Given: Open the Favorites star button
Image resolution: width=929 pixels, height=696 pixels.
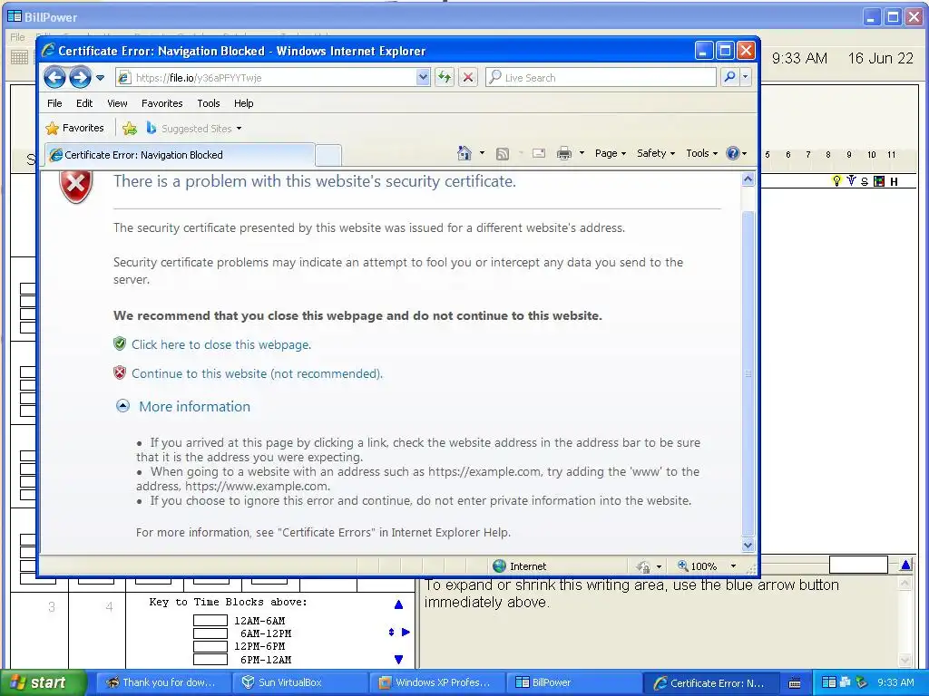Looking at the screenshot, I should (74, 128).
